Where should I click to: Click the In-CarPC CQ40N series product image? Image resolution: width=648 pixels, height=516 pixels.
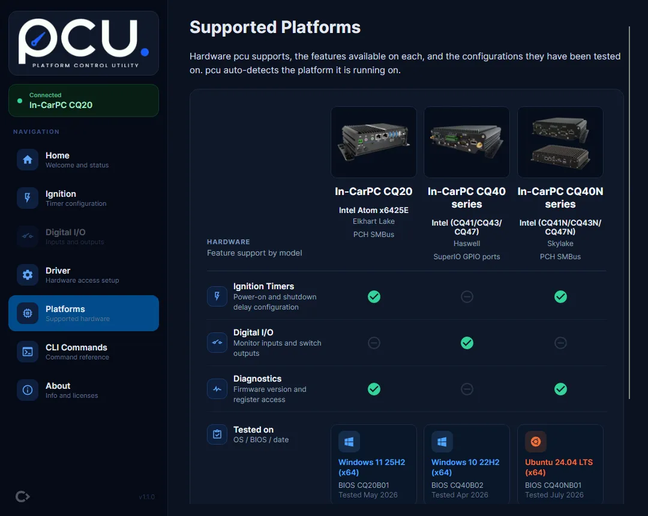[560, 142]
